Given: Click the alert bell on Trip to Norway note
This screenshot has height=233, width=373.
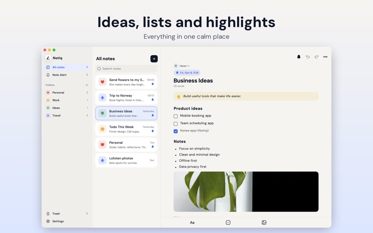Looking at the screenshot, I should pos(153,100).
